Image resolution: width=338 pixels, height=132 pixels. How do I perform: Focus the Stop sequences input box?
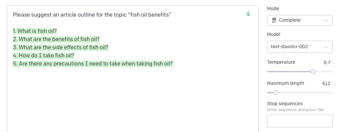pos(300,121)
